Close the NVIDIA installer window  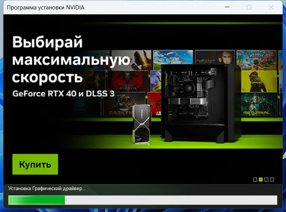pyautogui.click(x=271, y=7)
